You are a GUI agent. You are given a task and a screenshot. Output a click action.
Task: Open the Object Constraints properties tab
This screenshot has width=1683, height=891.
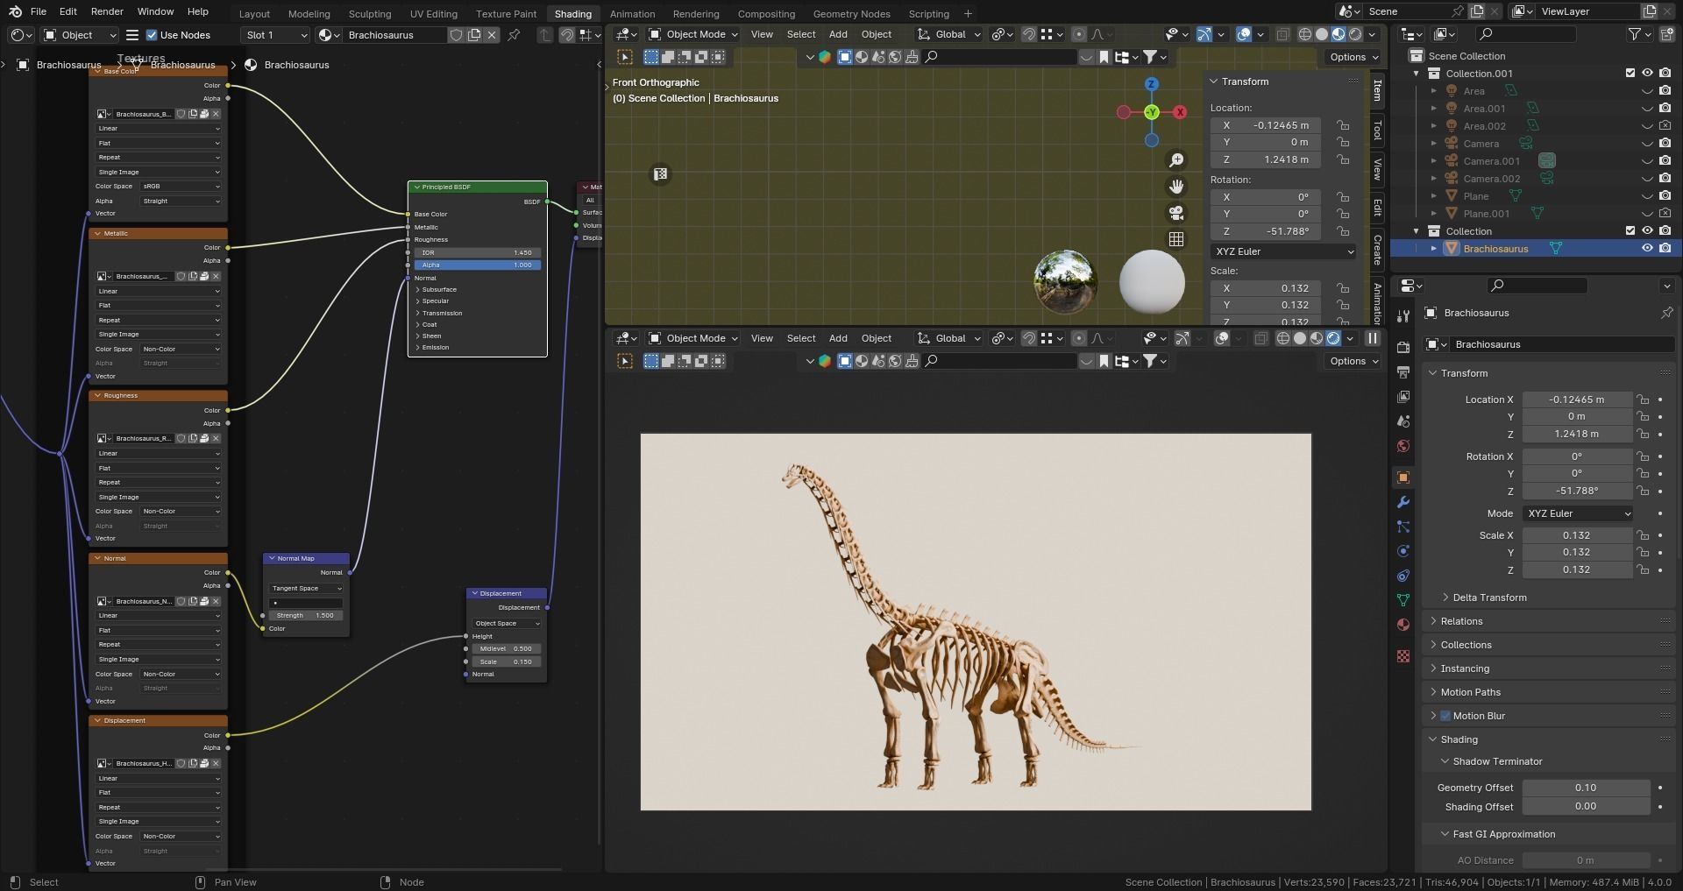(x=1403, y=576)
